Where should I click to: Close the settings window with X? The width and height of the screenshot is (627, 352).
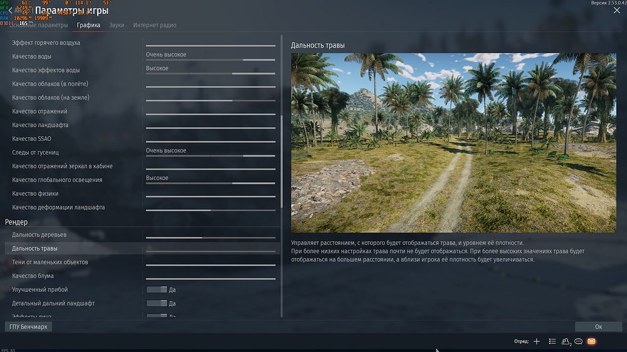tap(616, 11)
